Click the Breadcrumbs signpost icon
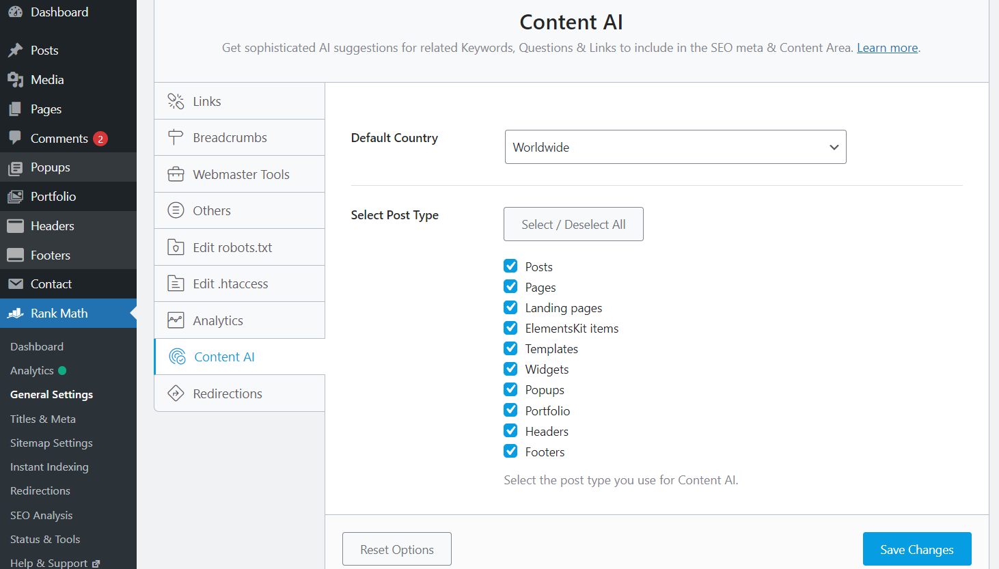The image size is (999, 569). (176, 137)
